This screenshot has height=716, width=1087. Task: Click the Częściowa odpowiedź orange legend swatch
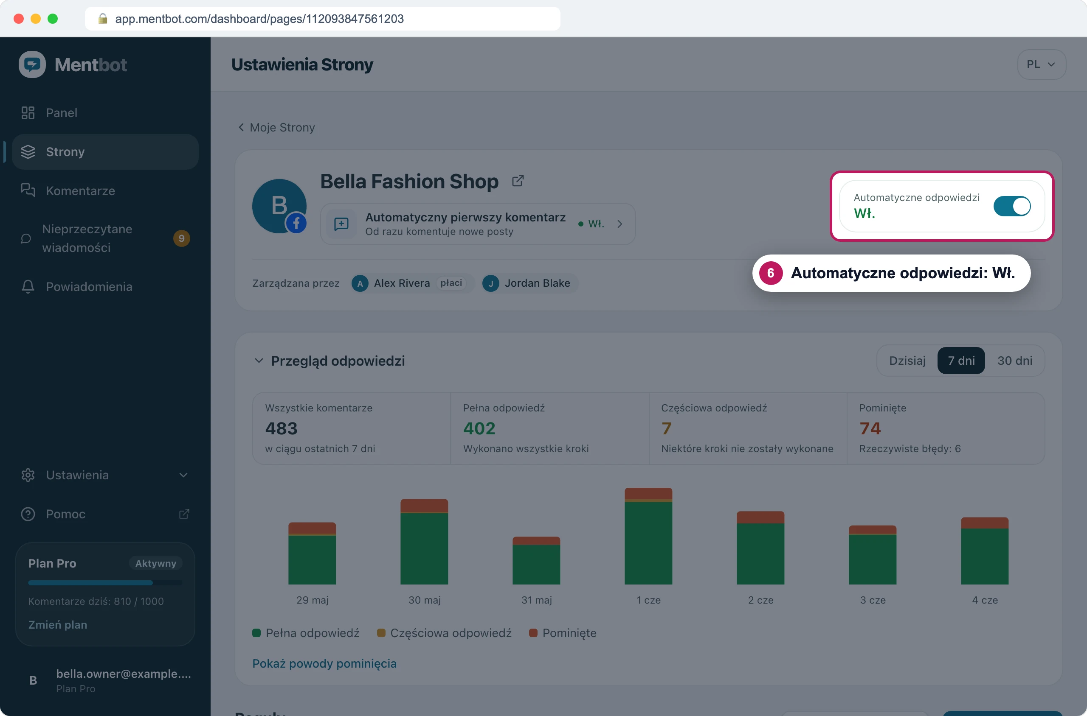tap(380, 633)
